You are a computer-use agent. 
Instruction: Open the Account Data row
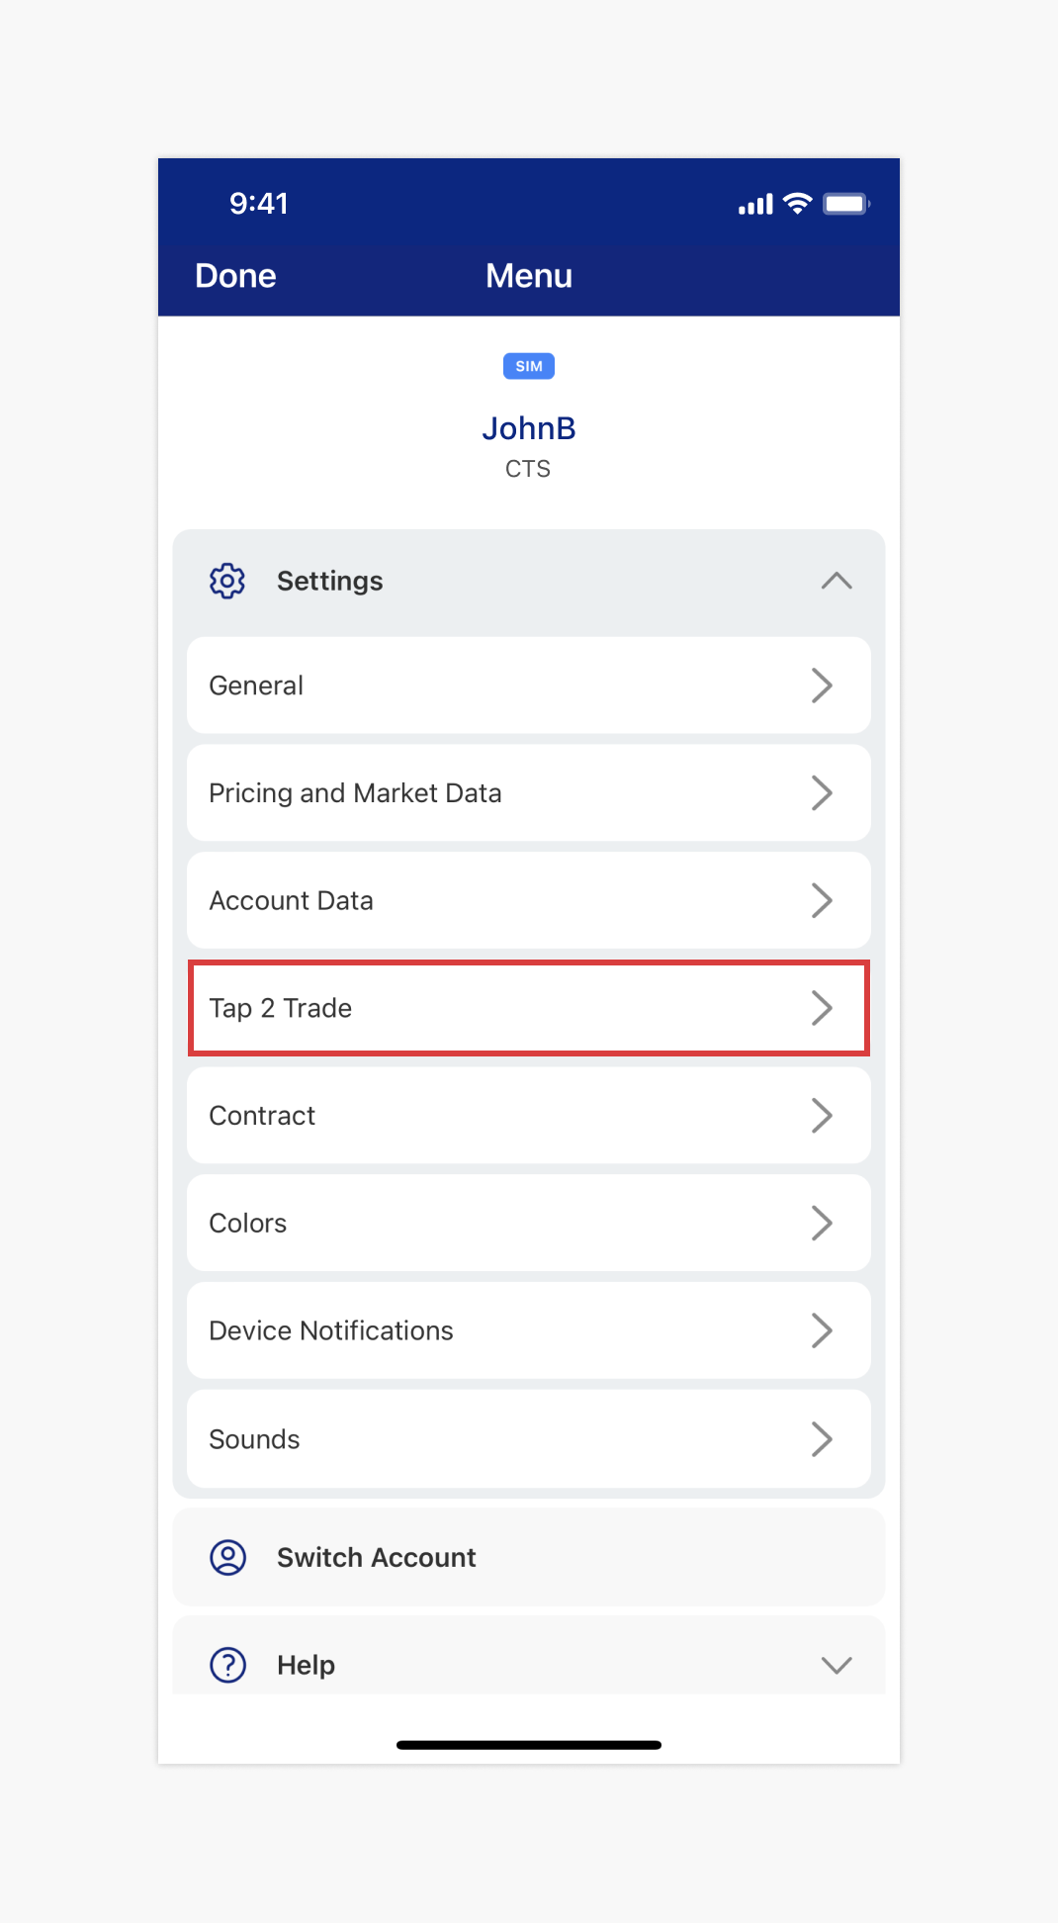pyautogui.click(x=528, y=901)
